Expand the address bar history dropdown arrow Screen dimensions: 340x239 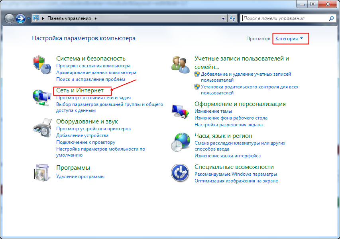pos(223,18)
